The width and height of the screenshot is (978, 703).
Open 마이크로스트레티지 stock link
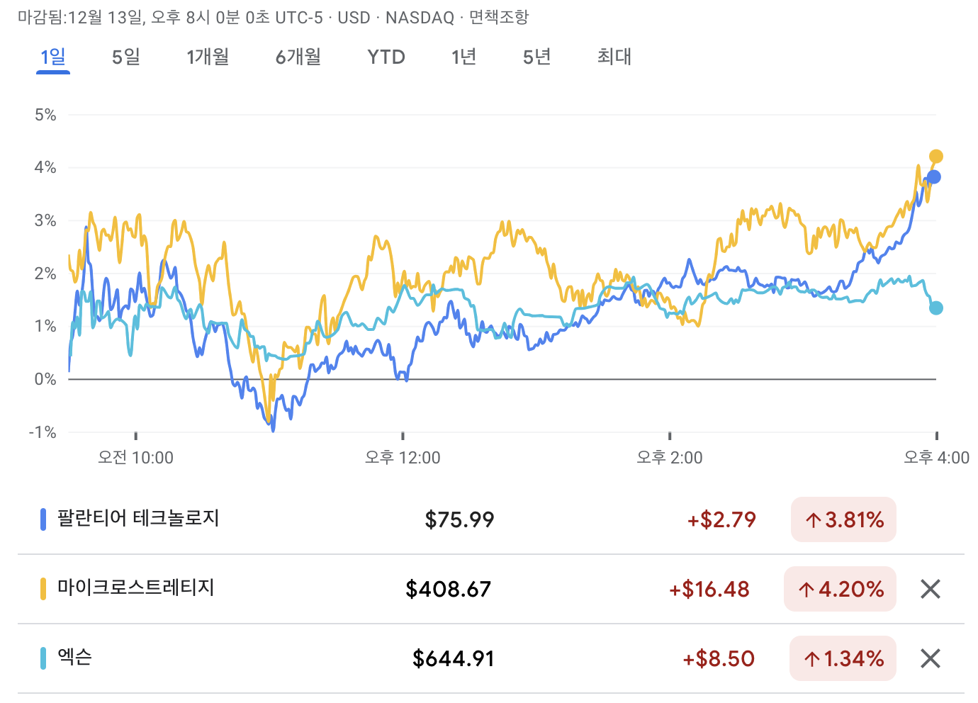click(x=136, y=588)
